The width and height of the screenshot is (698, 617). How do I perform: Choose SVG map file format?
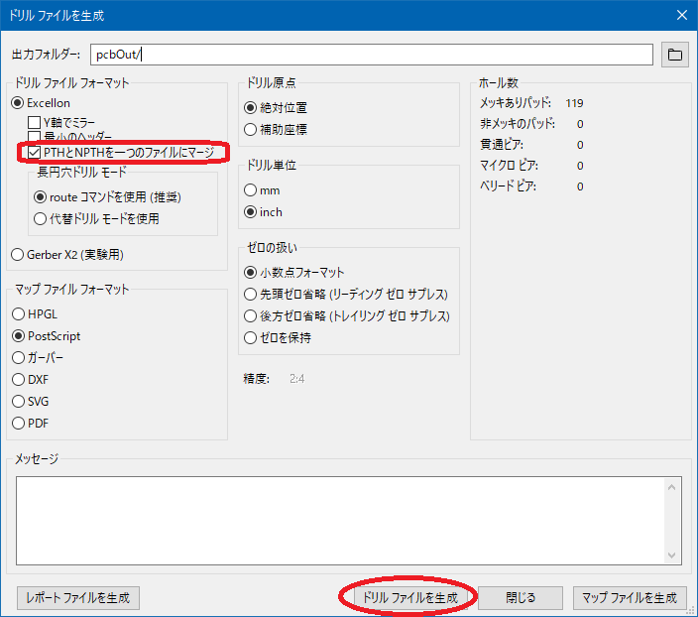pos(18,402)
